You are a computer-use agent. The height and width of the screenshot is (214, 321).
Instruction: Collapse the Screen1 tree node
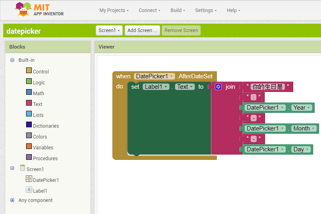[x=12, y=168]
